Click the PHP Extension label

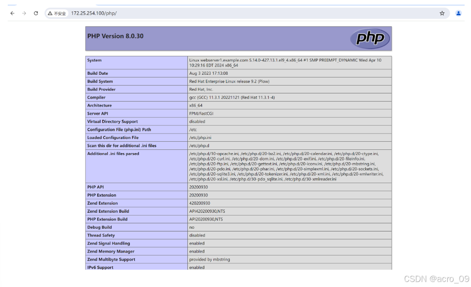[102, 195]
